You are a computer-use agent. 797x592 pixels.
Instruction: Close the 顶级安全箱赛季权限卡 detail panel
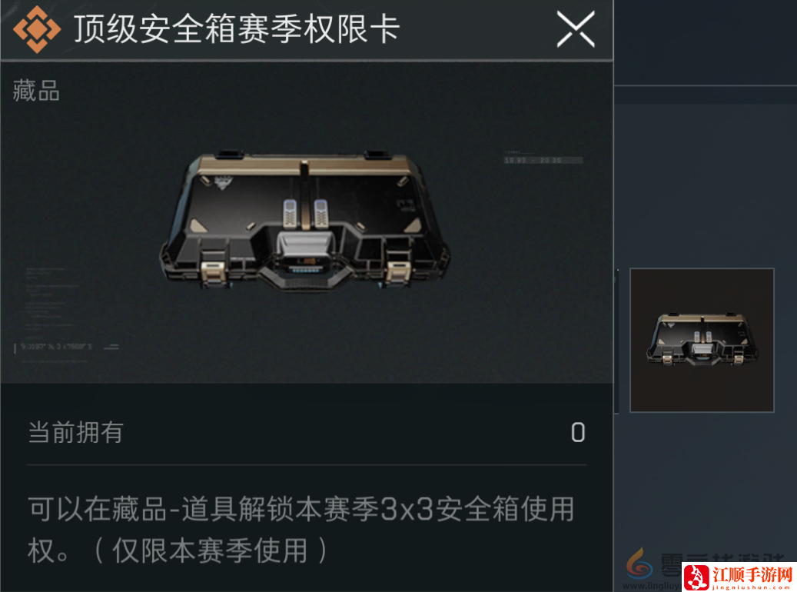click(576, 30)
